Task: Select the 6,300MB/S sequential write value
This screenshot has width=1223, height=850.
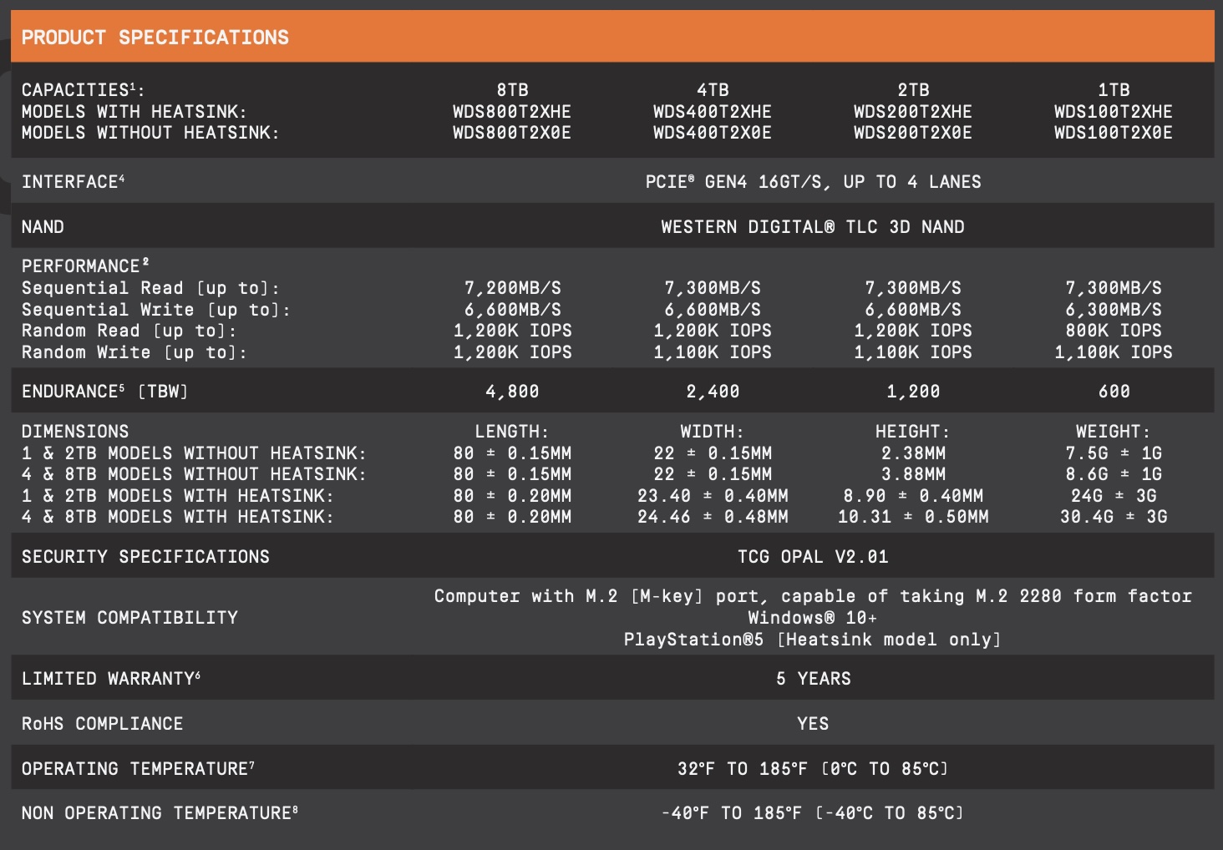Action: tap(1114, 310)
